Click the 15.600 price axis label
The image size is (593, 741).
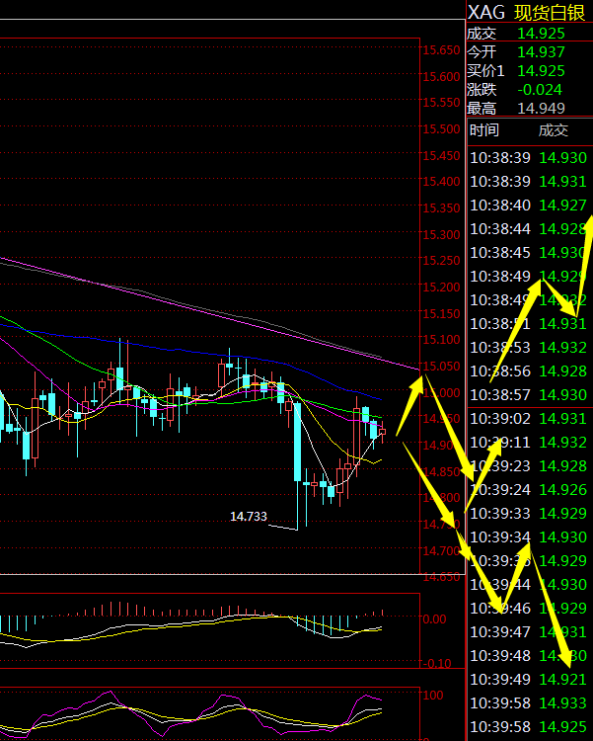pos(441,76)
